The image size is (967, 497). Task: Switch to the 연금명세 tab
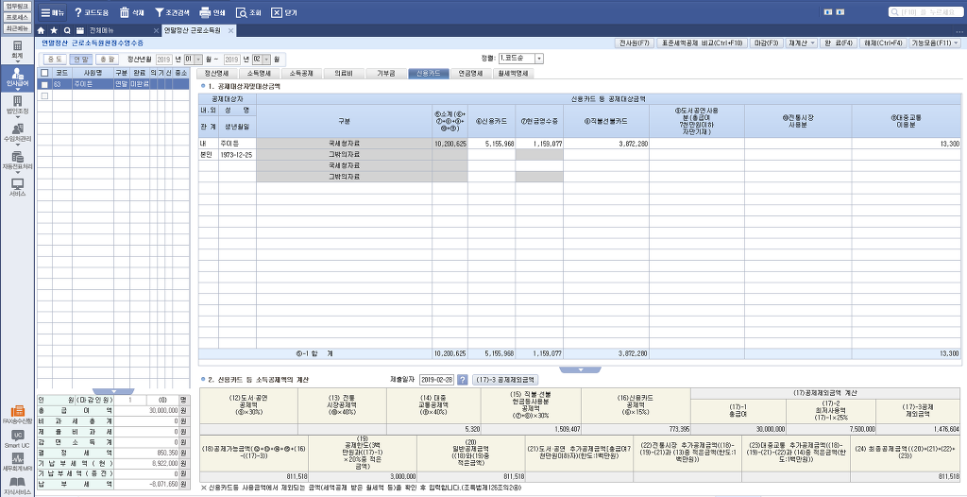pyautogui.click(x=470, y=74)
